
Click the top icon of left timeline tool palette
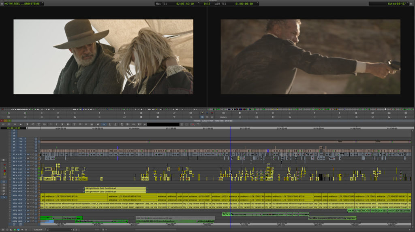4,160
